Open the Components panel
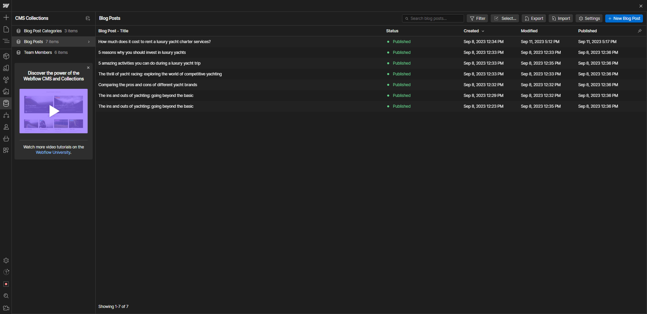 [6, 56]
